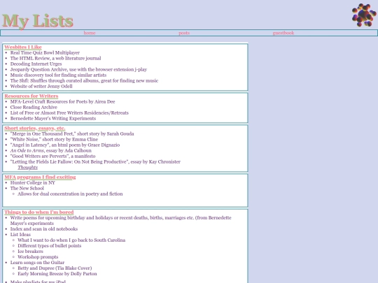Open The New School entry
The image size is (378, 283).
pyautogui.click(x=27, y=188)
